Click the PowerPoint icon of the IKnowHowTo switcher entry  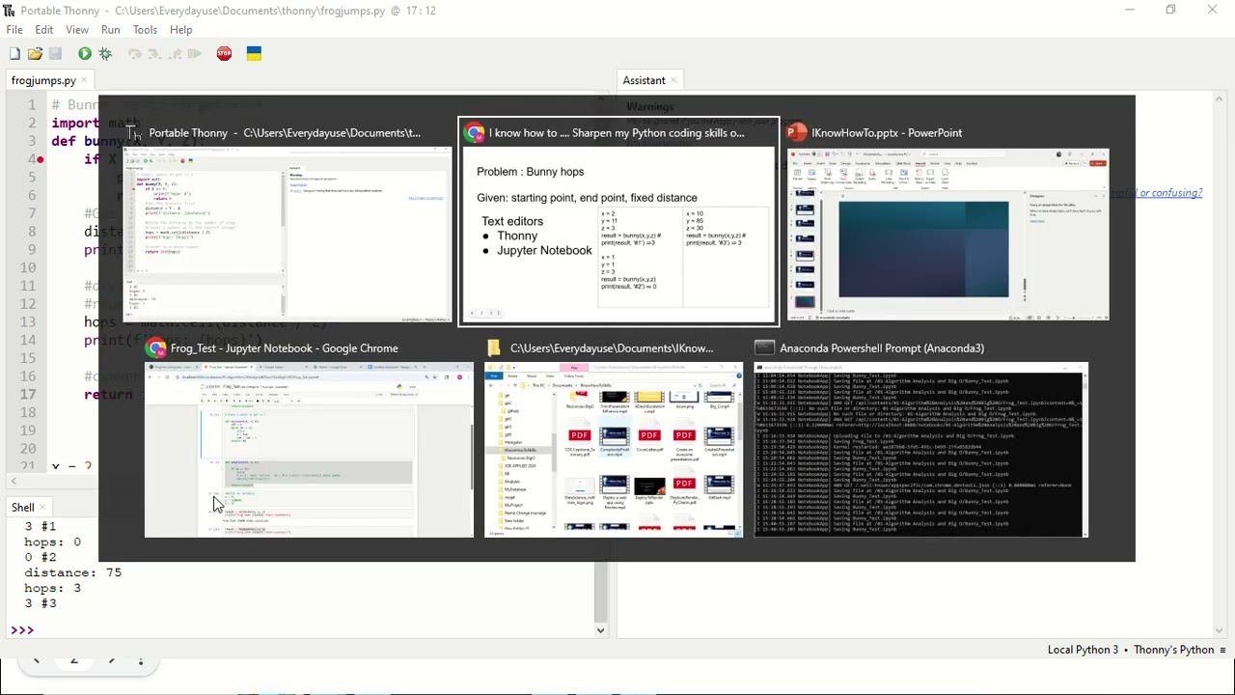point(796,133)
